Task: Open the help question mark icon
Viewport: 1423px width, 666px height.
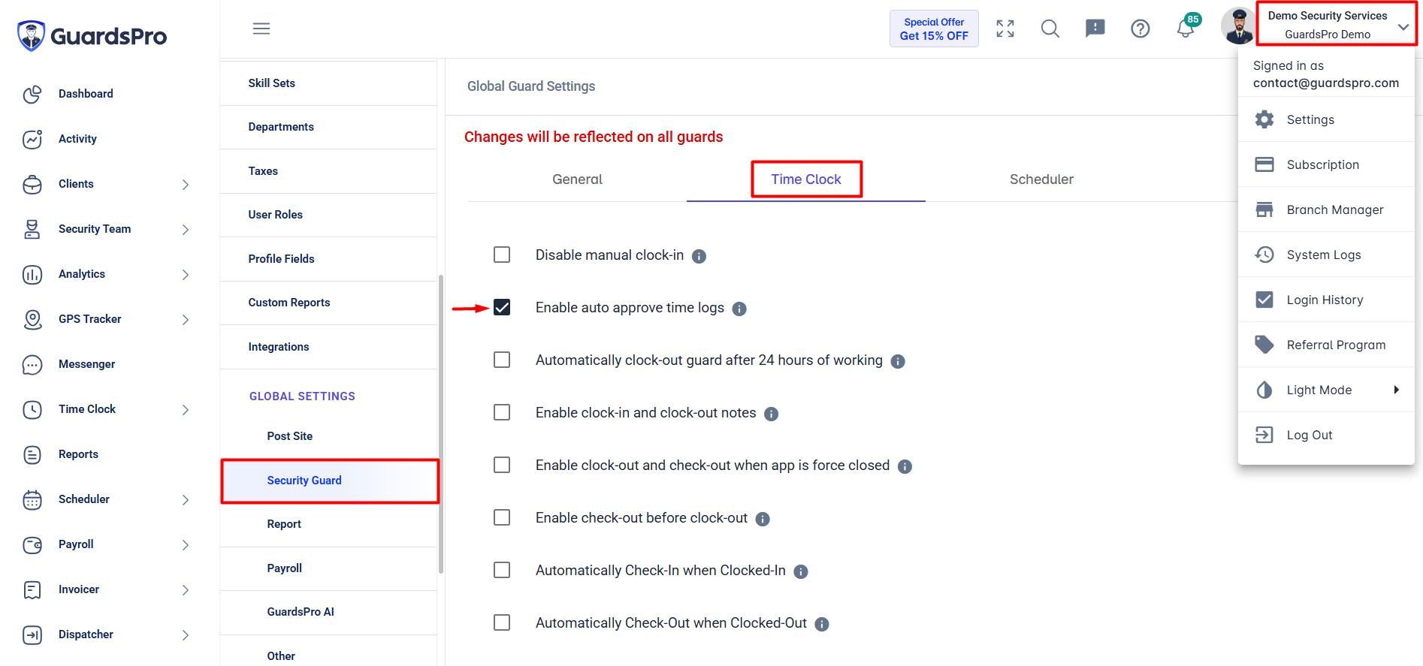Action: pyautogui.click(x=1141, y=29)
